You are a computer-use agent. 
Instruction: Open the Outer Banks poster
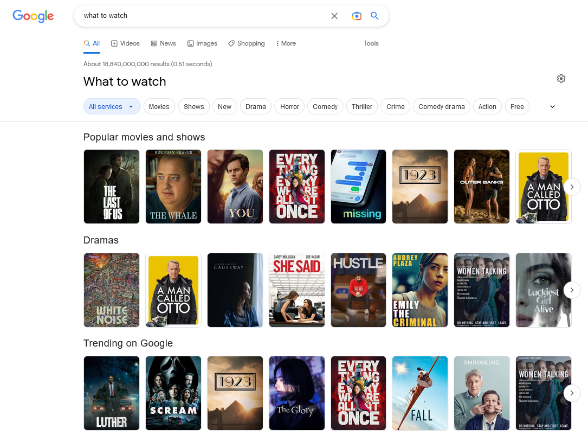482,187
